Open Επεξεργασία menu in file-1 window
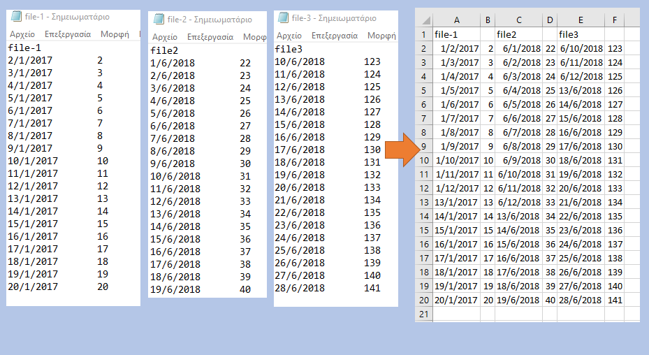The width and height of the screenshot is (649, 355). (x=68, y=34)
